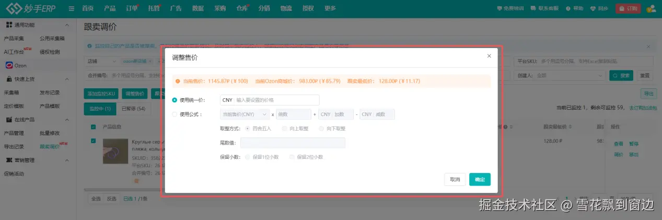Switch to the 已暂停 (54) tab
The image size is (662, 220).
click(x=133, y=109)
